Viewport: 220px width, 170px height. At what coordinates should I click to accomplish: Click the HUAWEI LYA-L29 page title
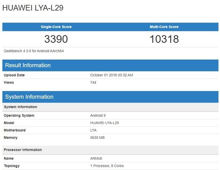pos(33,8)
